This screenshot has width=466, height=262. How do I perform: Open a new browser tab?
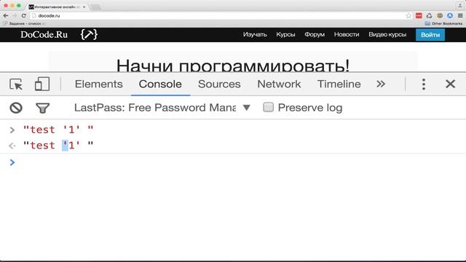point(95,7)
